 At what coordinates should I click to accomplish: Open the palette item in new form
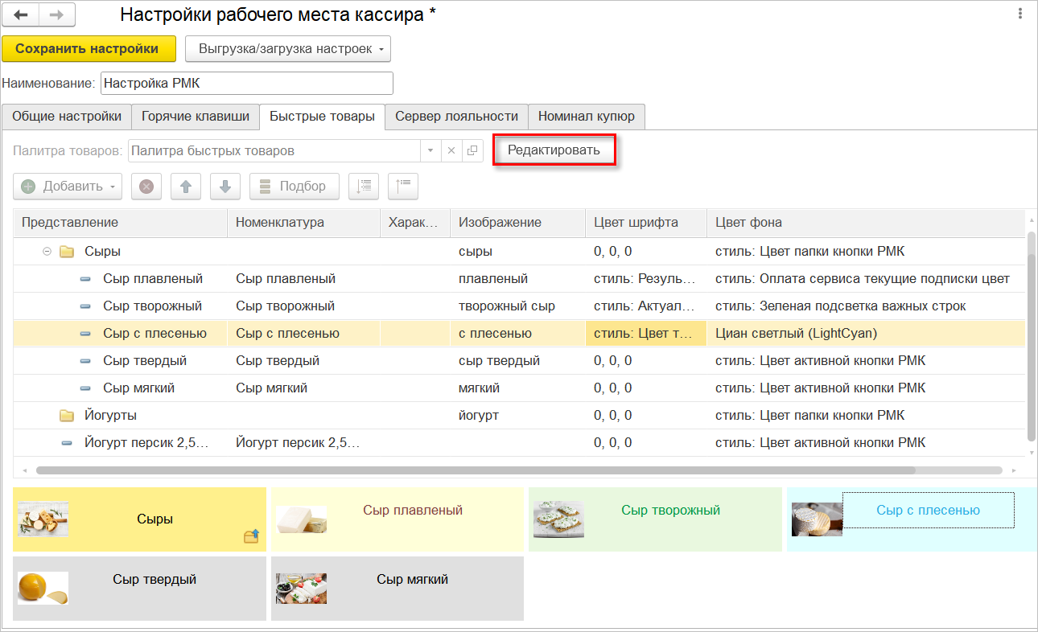coord(472,150)
